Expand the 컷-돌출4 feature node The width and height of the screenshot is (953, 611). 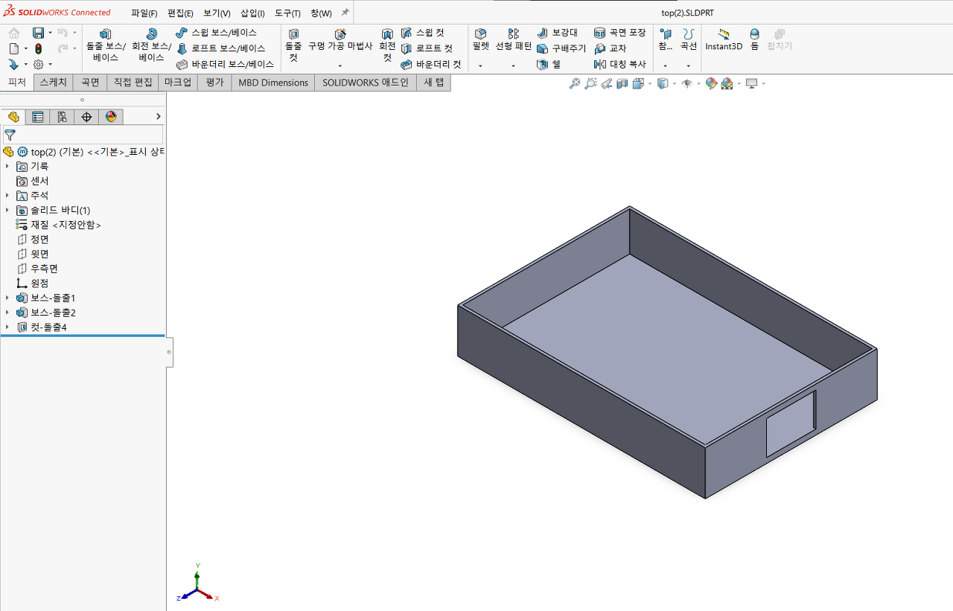(7, 327)
